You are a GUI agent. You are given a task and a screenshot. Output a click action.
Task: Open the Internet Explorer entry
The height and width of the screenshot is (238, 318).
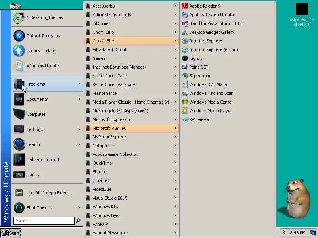(x=227, y=41)
